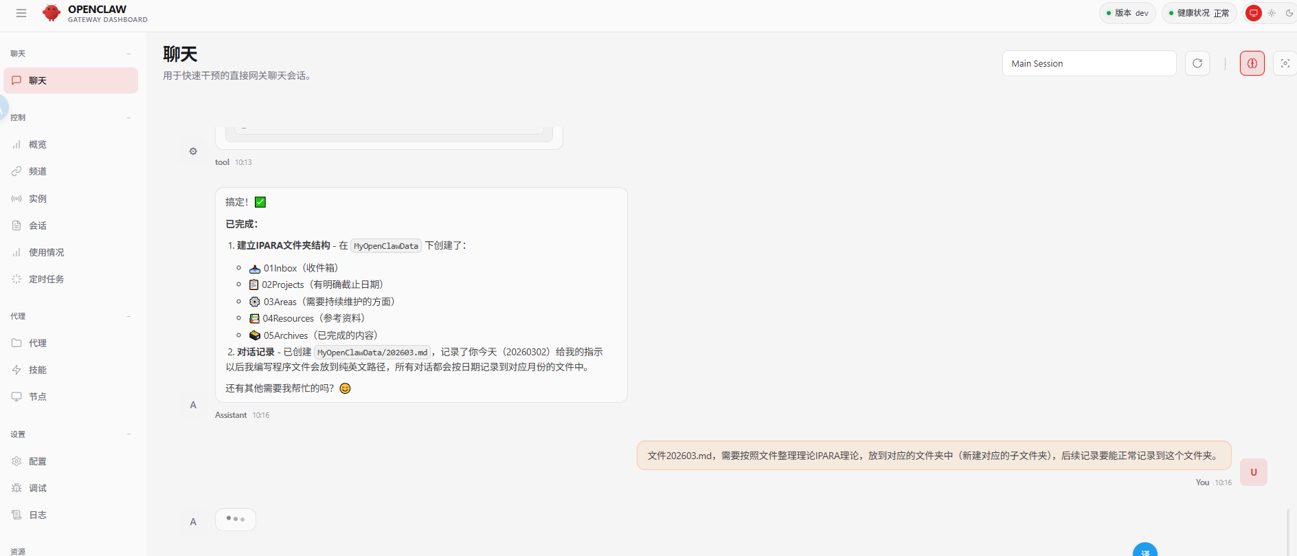
Task: Click the red OpenClaw logo
Action: tap(52, 13)
